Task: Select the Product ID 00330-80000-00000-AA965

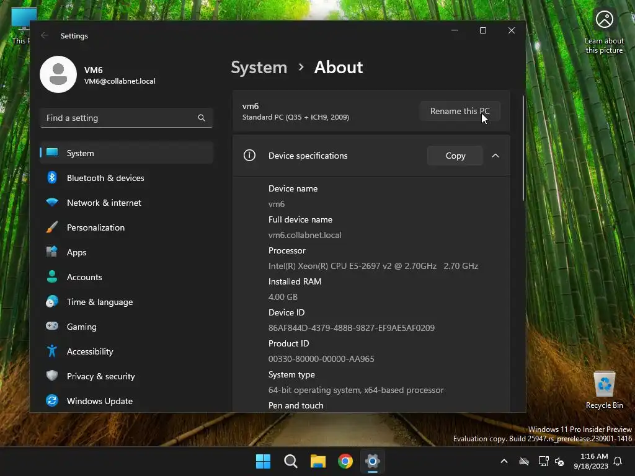Action: pos(321,359)
